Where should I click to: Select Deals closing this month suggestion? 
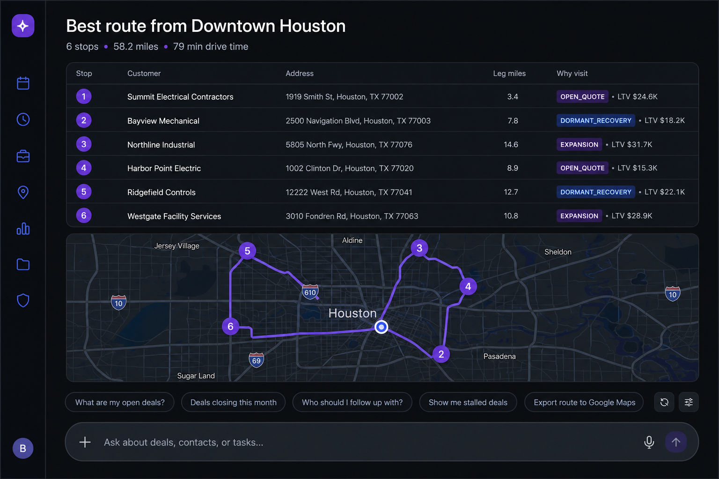(x=233, y=402)
